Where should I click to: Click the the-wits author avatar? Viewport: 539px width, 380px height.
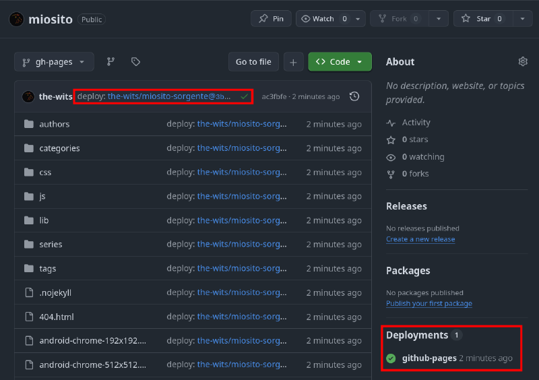tap(28, 96)
